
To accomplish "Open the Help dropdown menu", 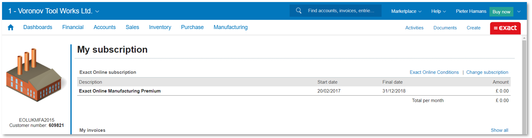I will click(438, 11).
